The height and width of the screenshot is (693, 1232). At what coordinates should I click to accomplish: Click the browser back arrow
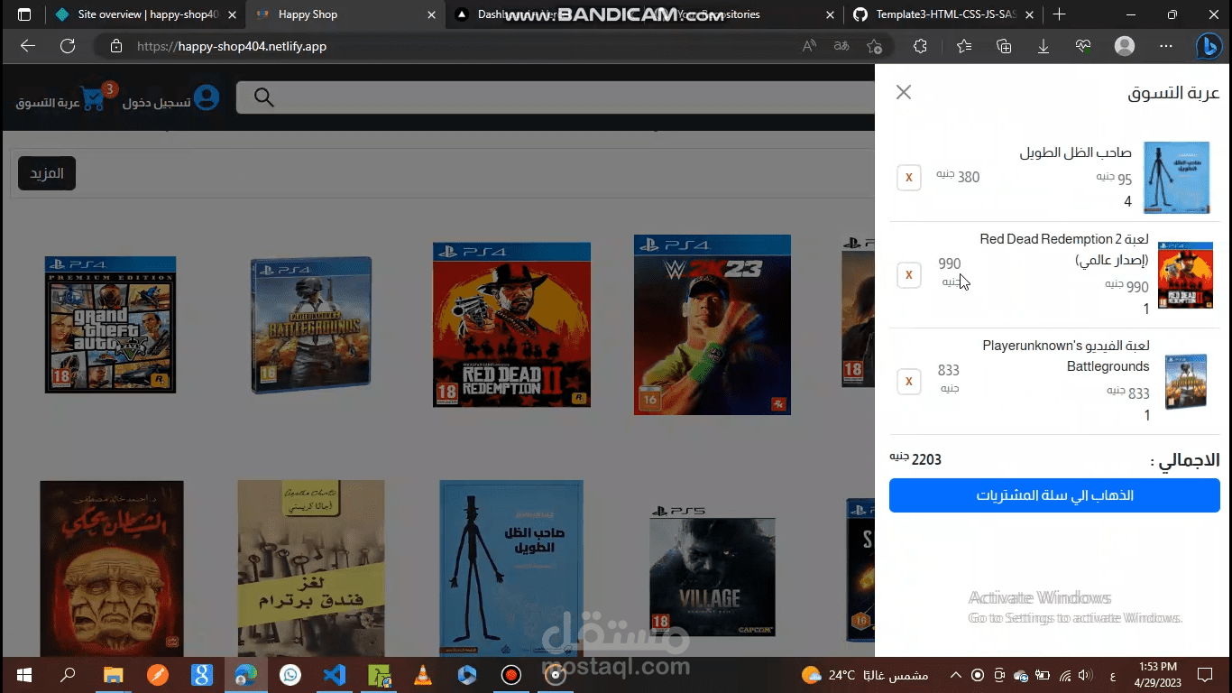[x=28, y=46]
